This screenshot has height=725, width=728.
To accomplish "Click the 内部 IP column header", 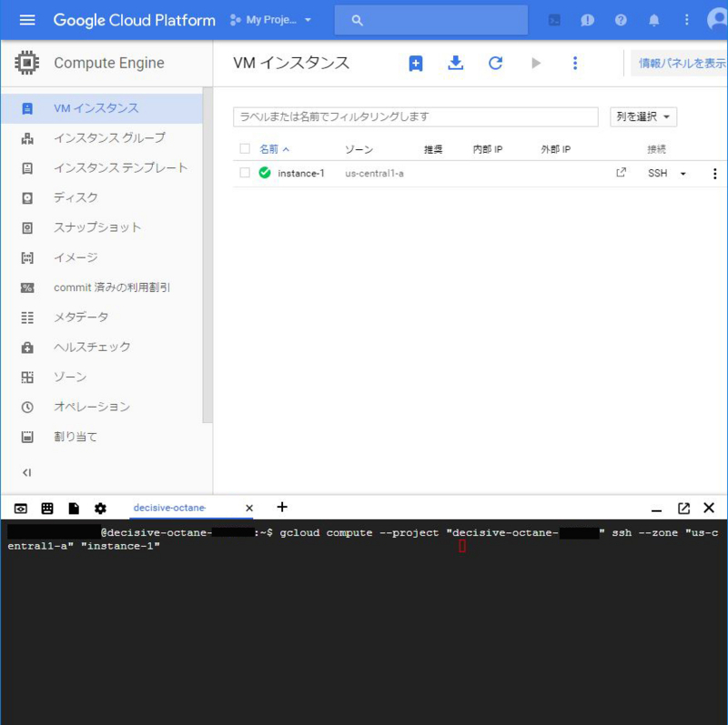I will (488, 149).
